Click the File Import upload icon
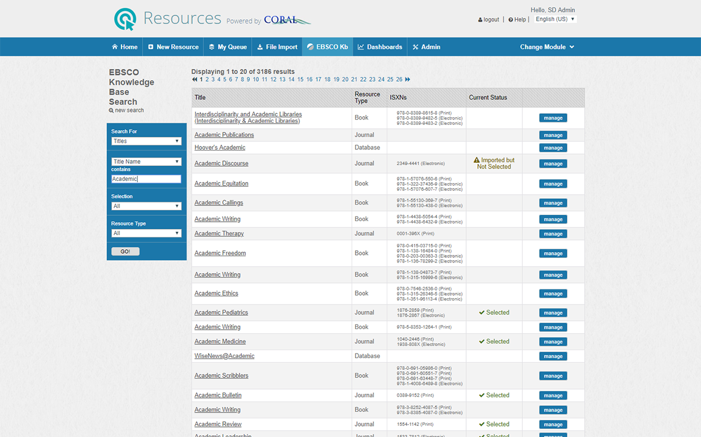Screen dimensions: 701x437 tap(260, 47)
